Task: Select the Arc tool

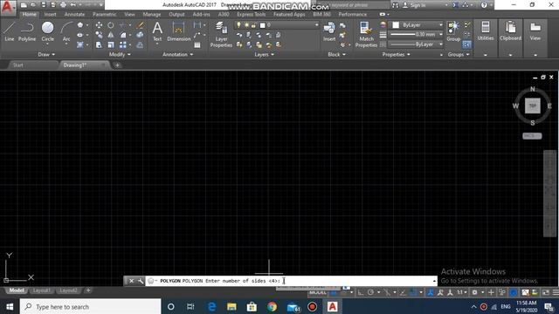Action: (x=66, y=31)
